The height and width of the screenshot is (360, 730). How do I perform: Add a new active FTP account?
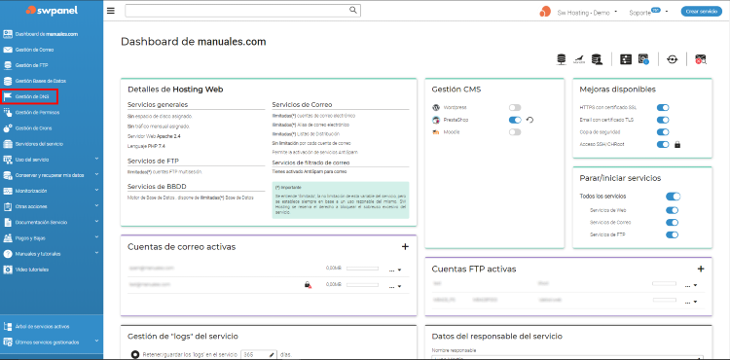[701, 269]
